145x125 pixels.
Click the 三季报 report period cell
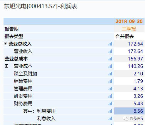(129, 29)
